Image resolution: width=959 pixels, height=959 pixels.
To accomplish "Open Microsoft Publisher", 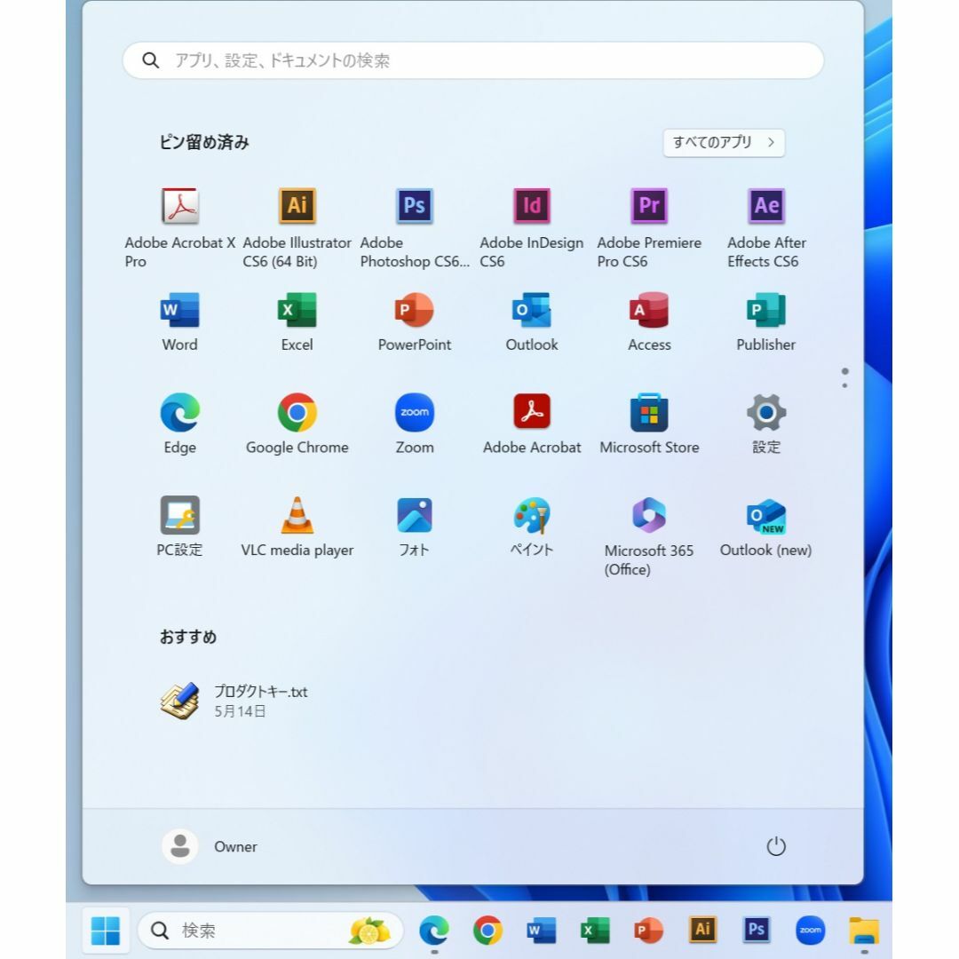I will 766,322.
